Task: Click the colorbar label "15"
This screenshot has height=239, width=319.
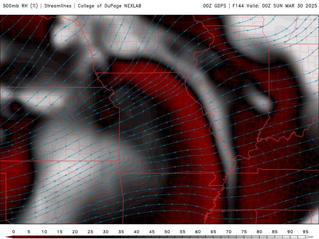Action: [x=59, y=232]
